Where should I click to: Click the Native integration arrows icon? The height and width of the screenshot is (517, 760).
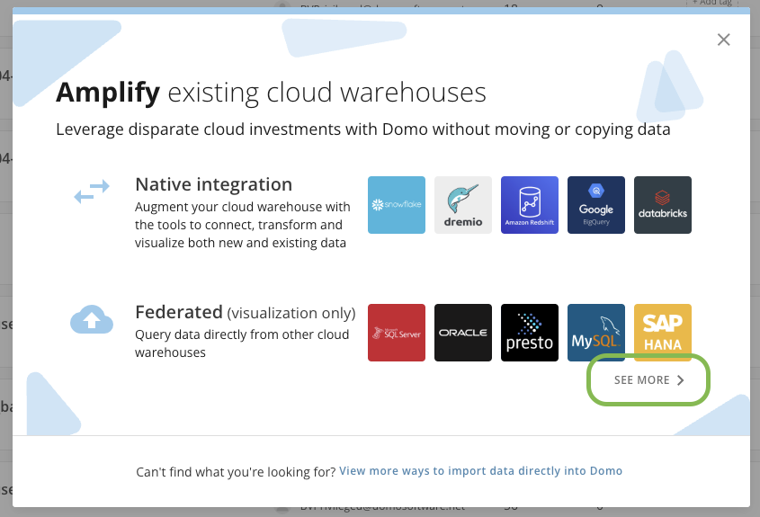(x=92, y=191)
